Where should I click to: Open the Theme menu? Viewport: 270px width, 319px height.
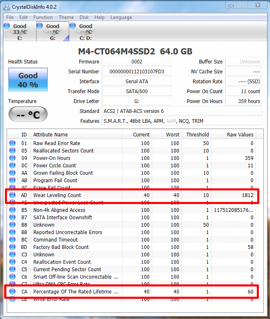(x=66, y=17)
